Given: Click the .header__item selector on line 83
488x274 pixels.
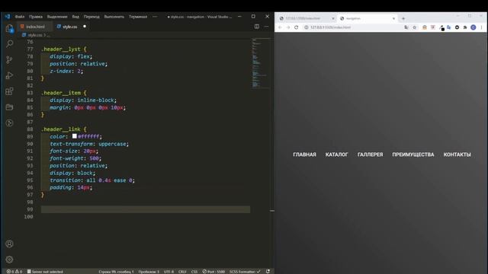Looking at the screenshot, I should coord(61,93).
